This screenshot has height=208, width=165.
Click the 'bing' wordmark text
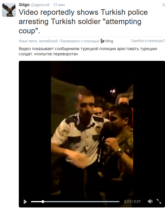coord(109,41)
